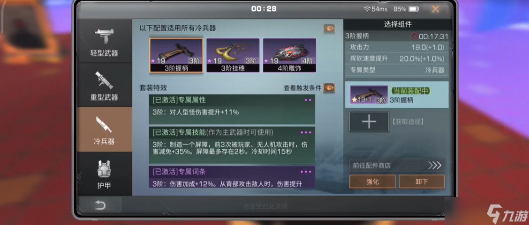Select the 3阶挂穗 golden tassel component

point(233,55)
